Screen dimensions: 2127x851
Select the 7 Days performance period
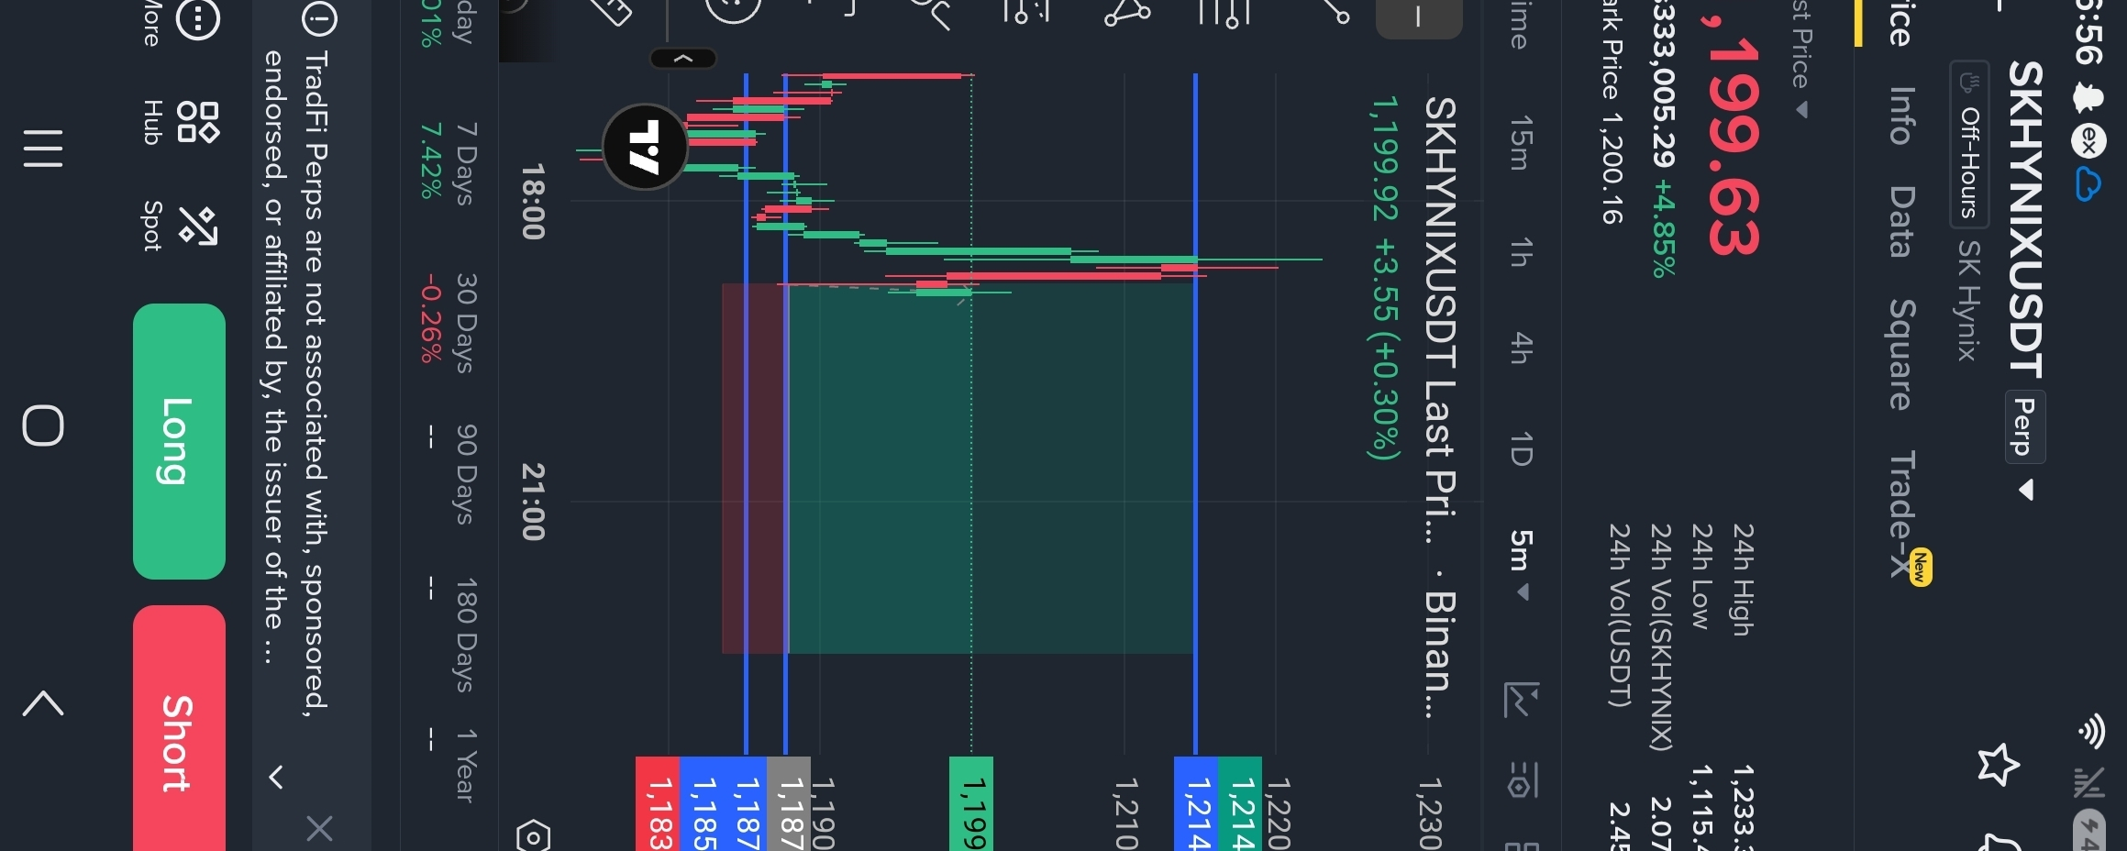(x=465, y=163)
